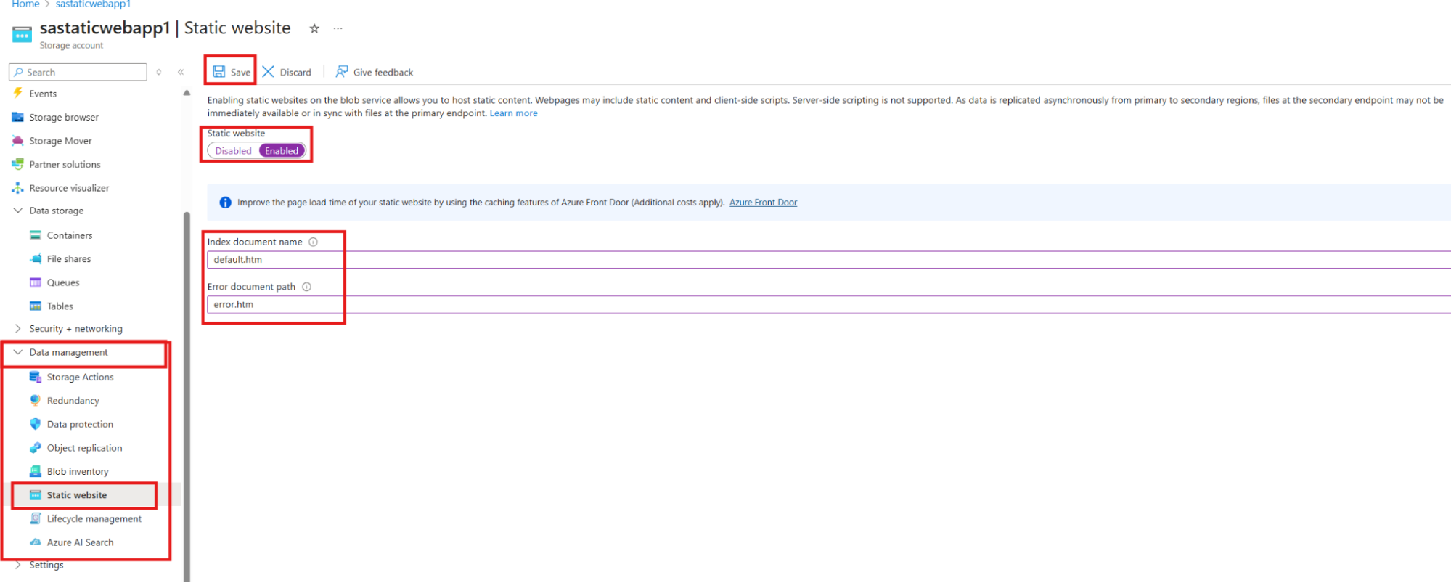The image size is (1451, 583).
Task: Open the Azure Front Door link
Action: 763,203
